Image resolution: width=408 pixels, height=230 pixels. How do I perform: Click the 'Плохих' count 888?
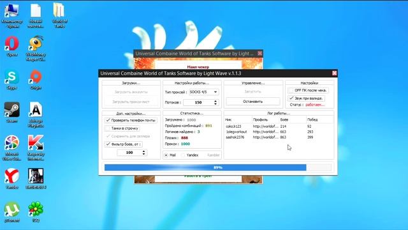[184, 138]
